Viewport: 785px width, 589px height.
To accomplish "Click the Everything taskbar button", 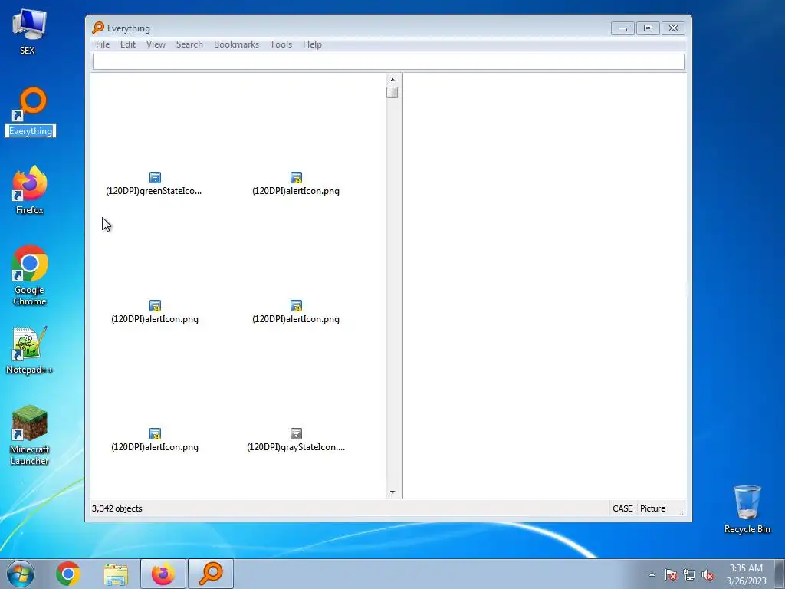I will [x=211, y=574].
